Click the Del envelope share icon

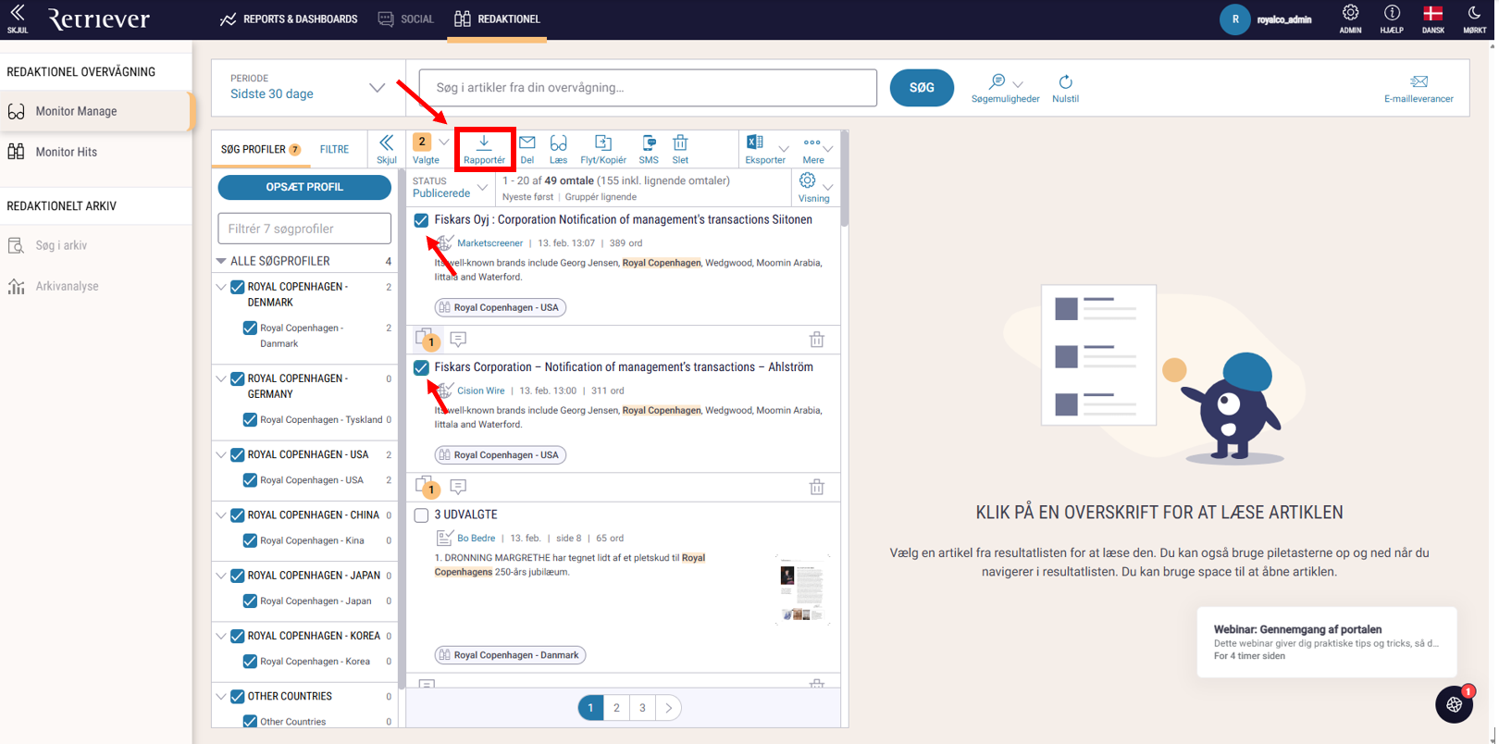tap(527, 142)
